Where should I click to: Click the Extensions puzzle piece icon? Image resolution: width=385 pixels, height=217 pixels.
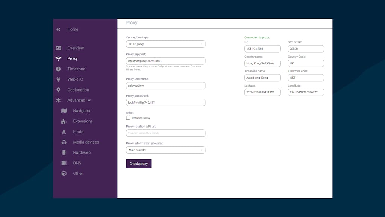(64, 121)
